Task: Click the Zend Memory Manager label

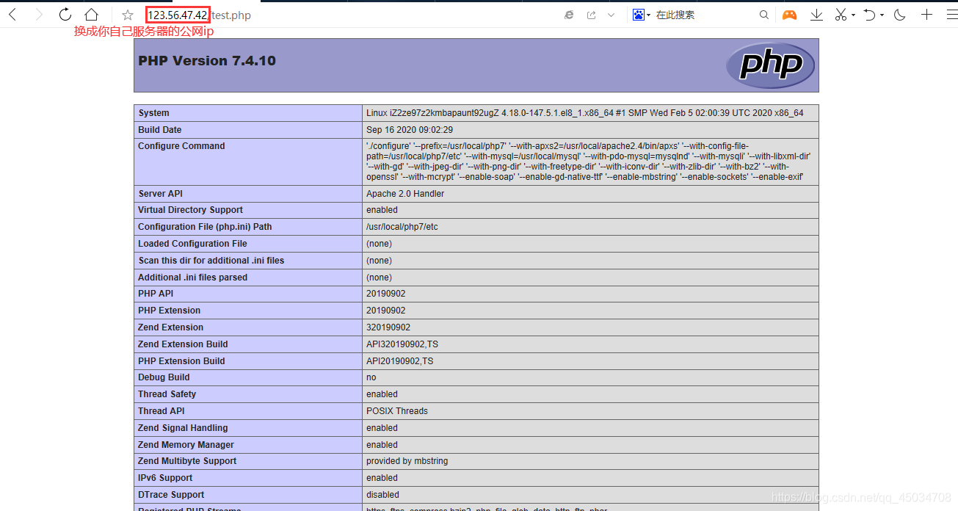Action: pyautogui.click(x=186, y=445)
